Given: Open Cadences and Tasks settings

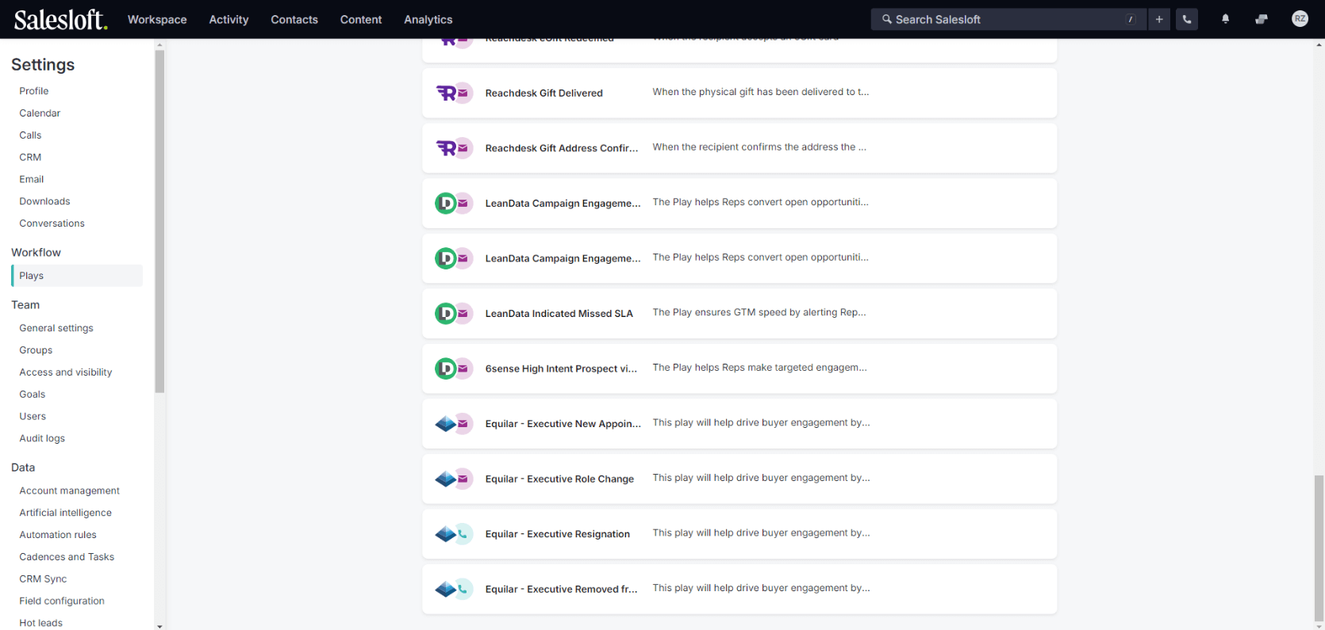Looking at the screenshot, I should [x=67, y=557].
